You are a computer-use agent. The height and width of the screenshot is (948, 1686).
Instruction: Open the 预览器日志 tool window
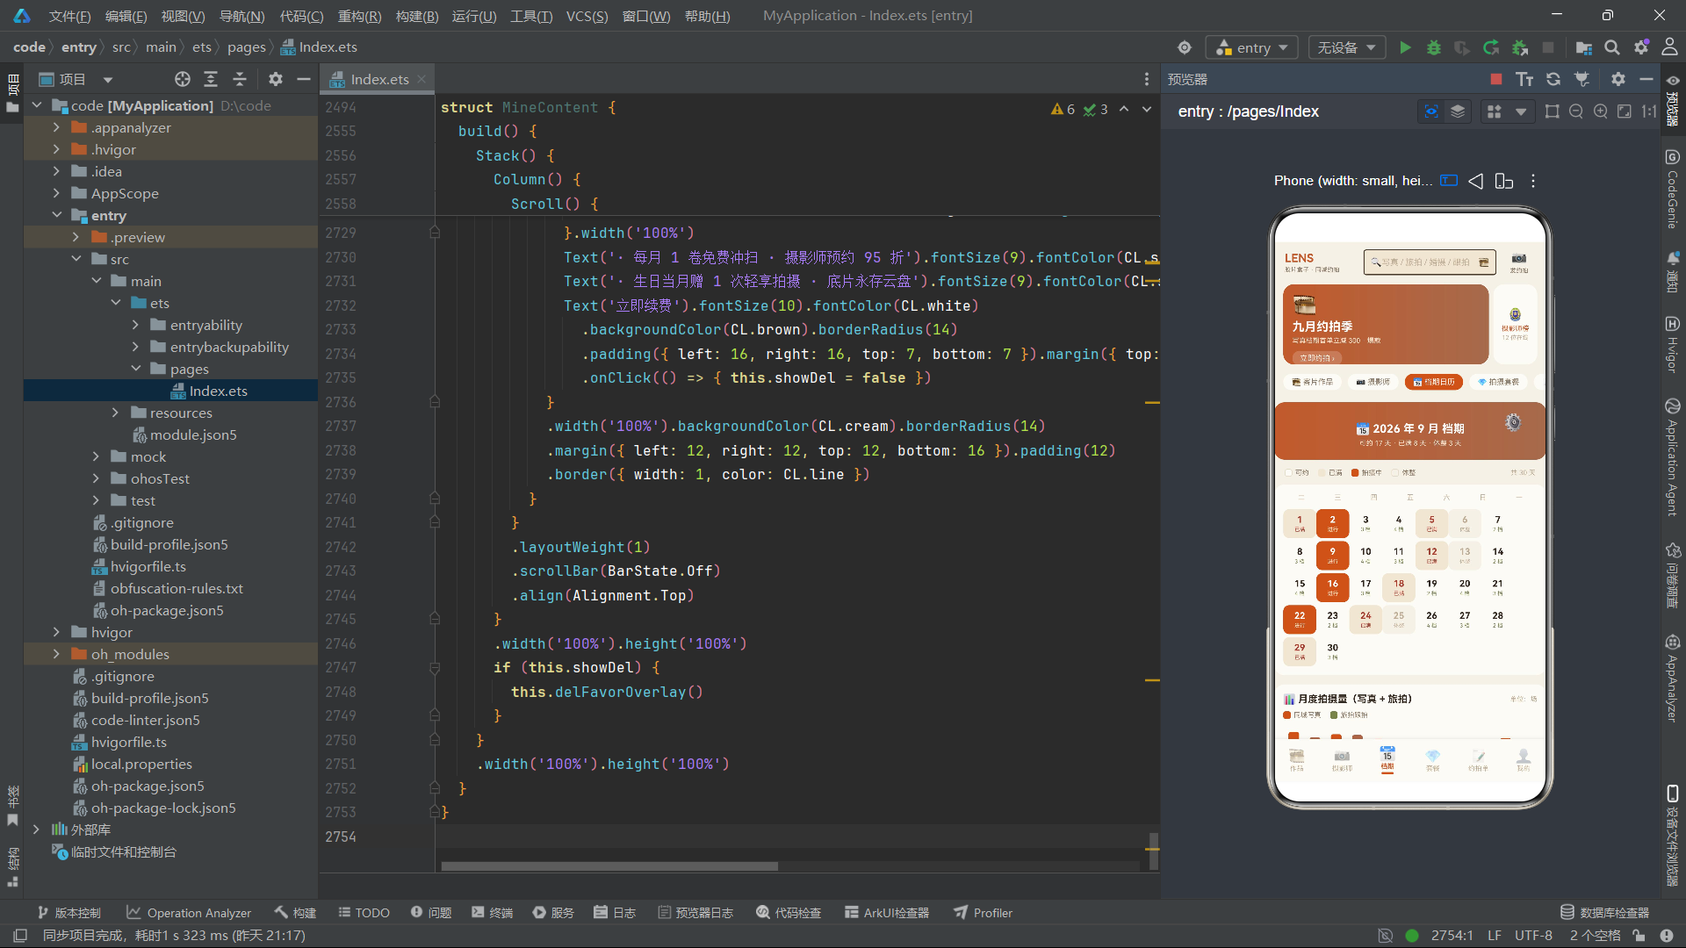(695, 913)
